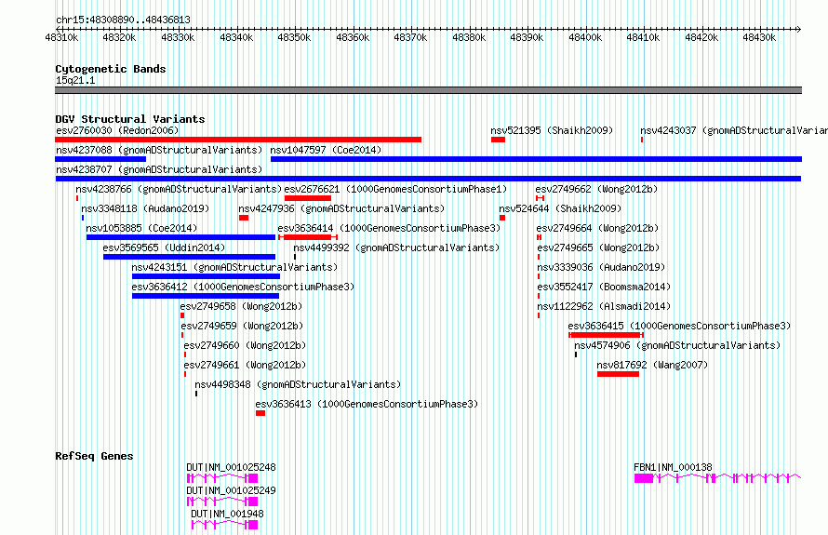
Task: Click nsv4499392 gnomAD variant label
Action: coord(396,247)
